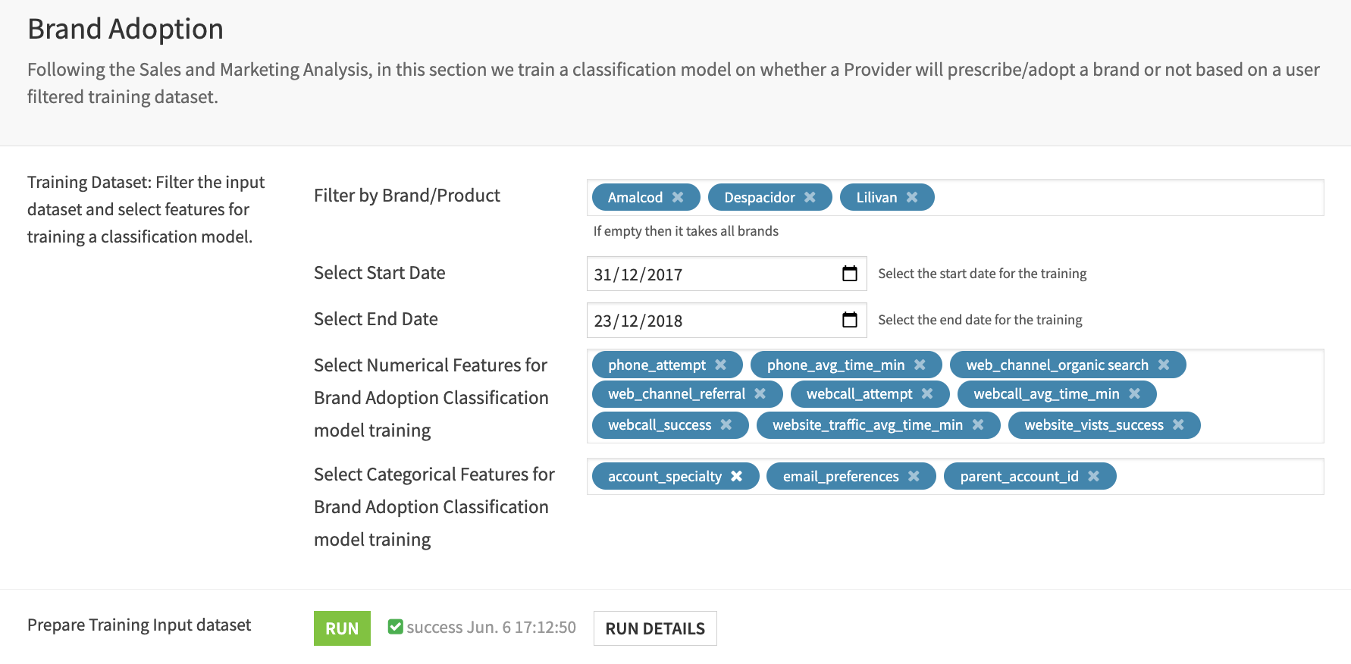This screenshot has width=1351, height=664.
Task: Delete the webcall_attempt tag
Action: (927, 393)
